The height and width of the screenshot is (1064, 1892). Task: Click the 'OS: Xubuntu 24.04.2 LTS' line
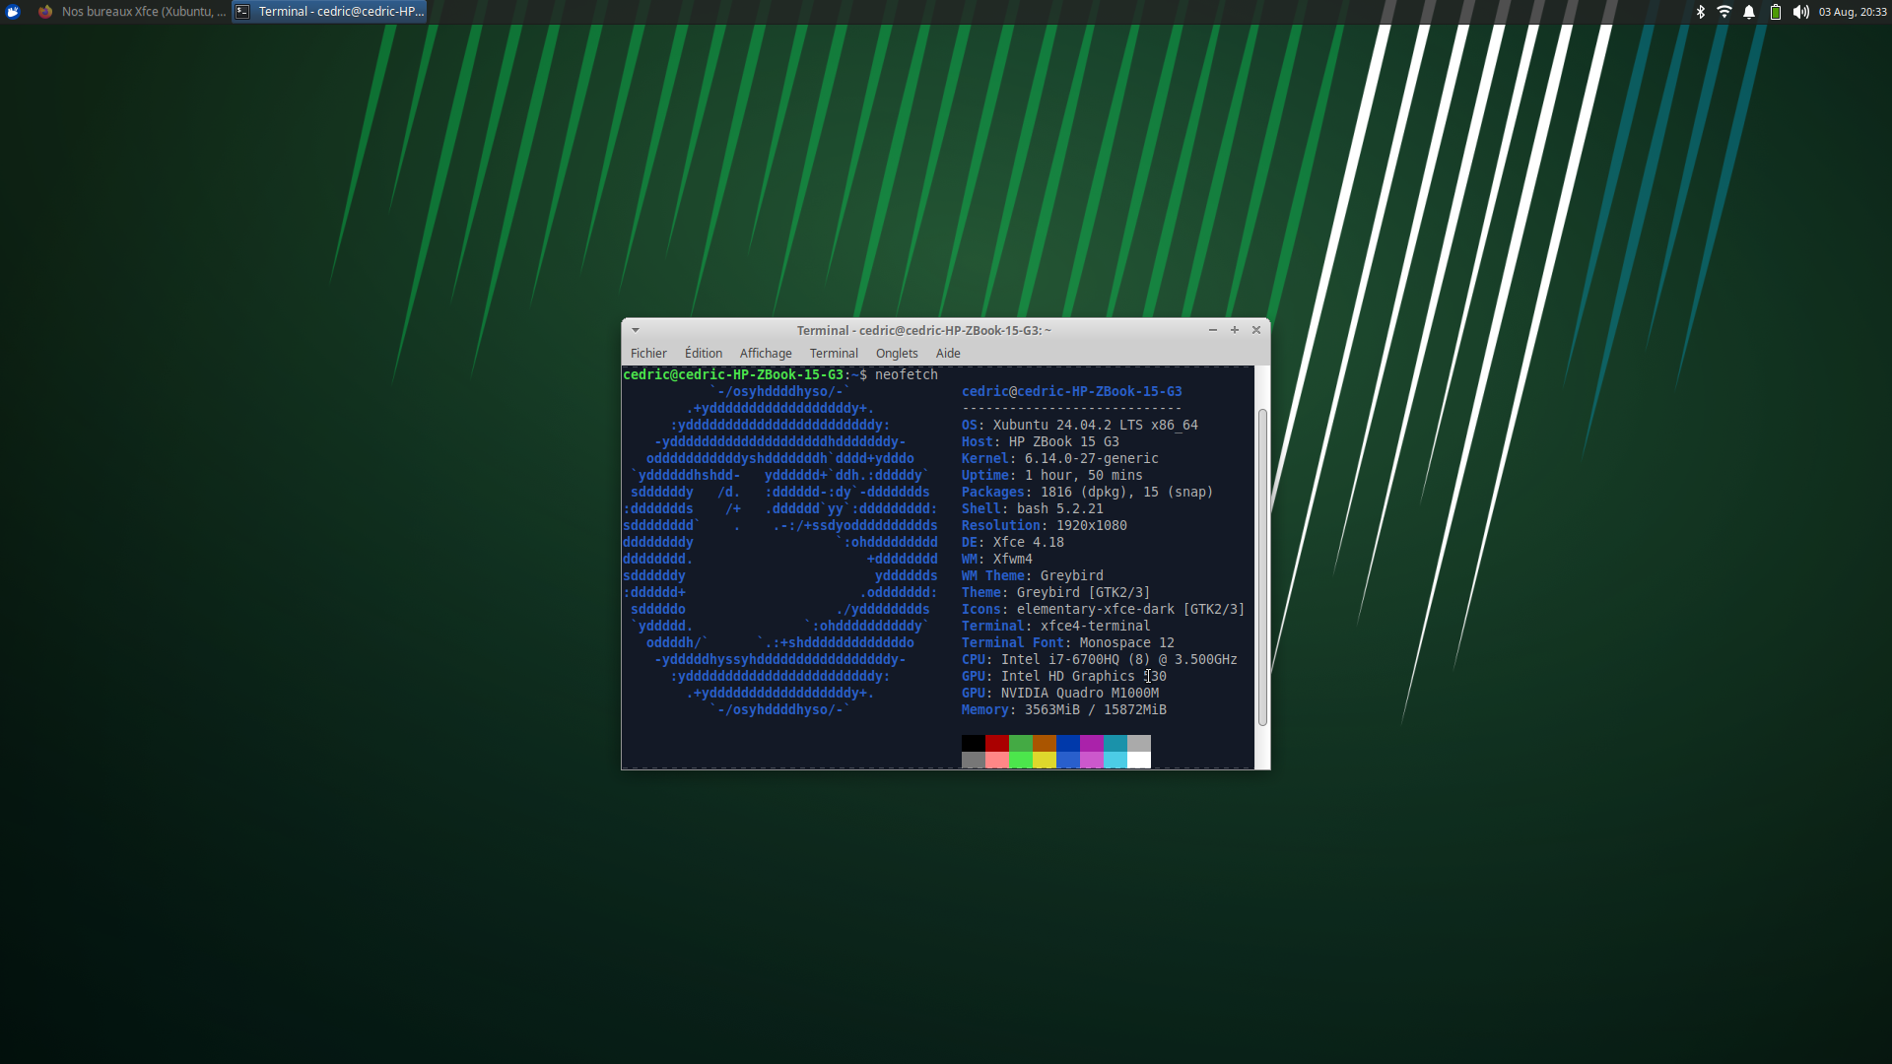(1080, 426)
